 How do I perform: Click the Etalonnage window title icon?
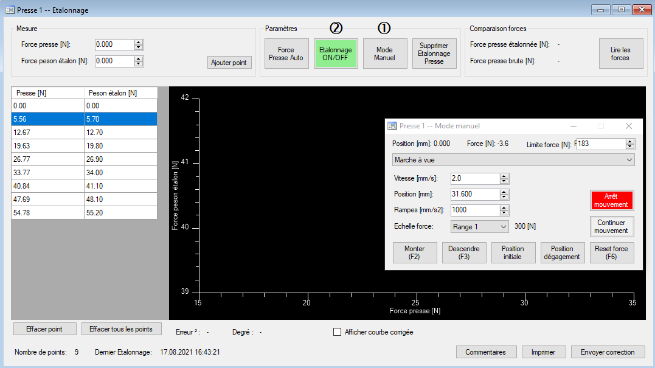10,10
